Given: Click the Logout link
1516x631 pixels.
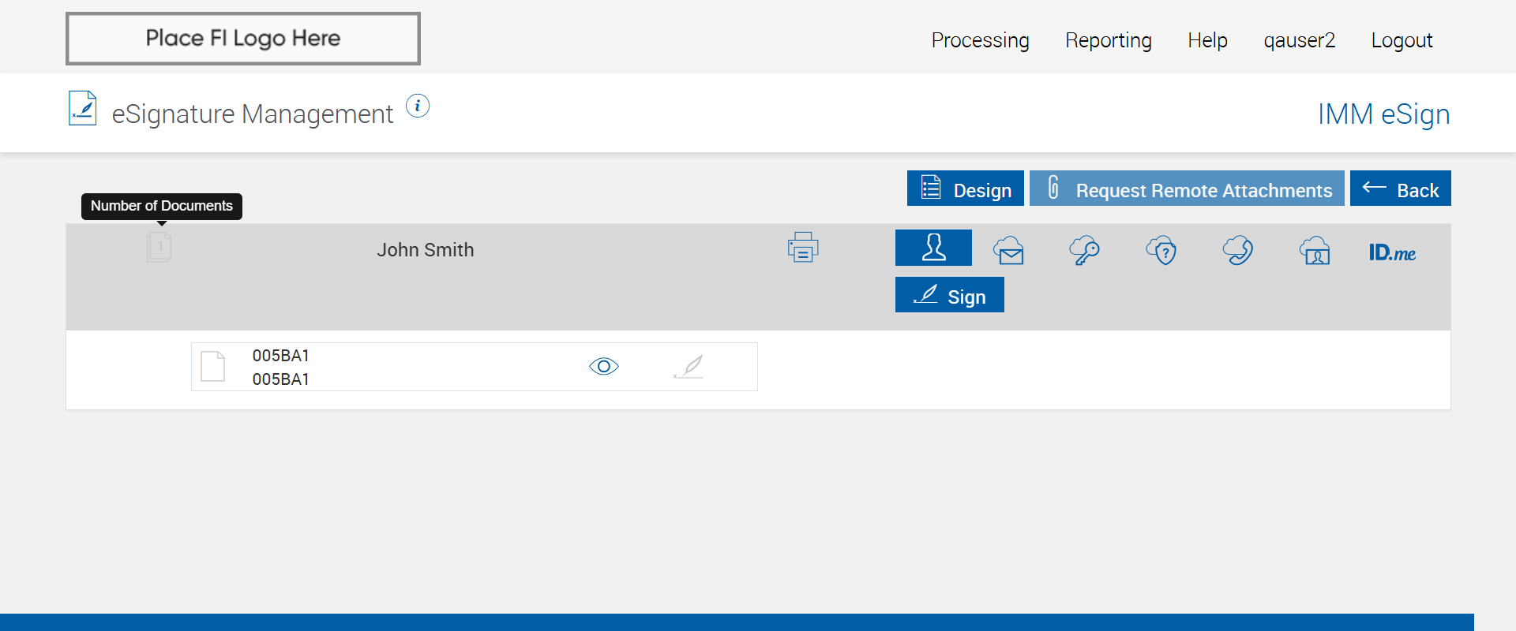Looking at the screenshot, I should click(1402, 40).
